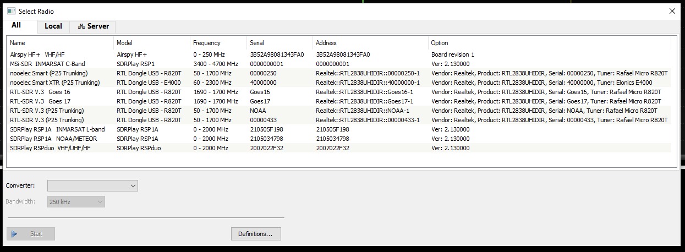Click the Select Radio window icon
685x252 pixels.
(x=11, y=11)
